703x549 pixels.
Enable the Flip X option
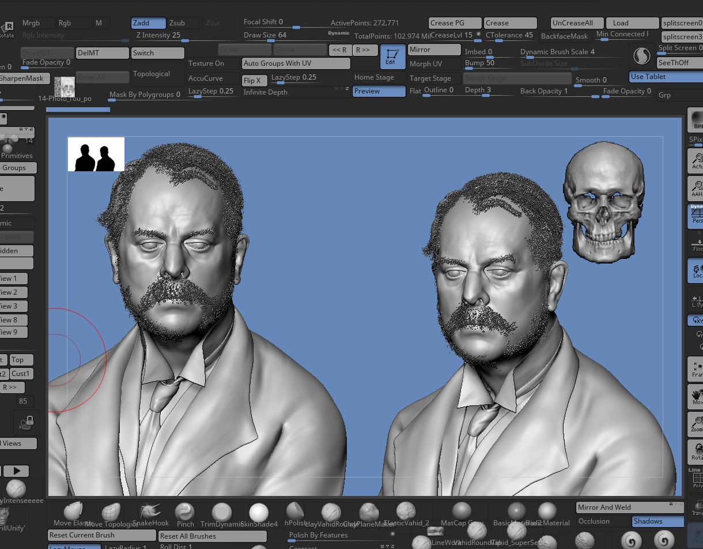pos(254,81)
